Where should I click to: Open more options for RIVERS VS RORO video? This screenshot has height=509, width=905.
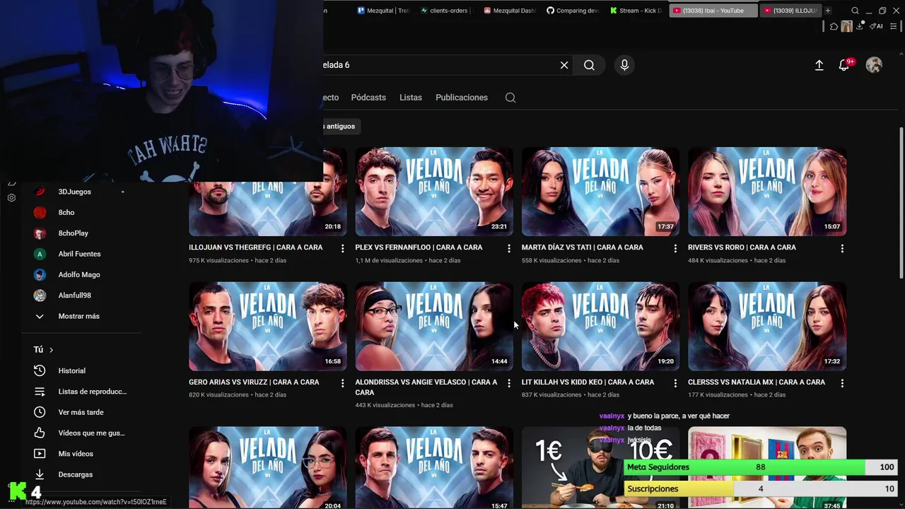842,248
